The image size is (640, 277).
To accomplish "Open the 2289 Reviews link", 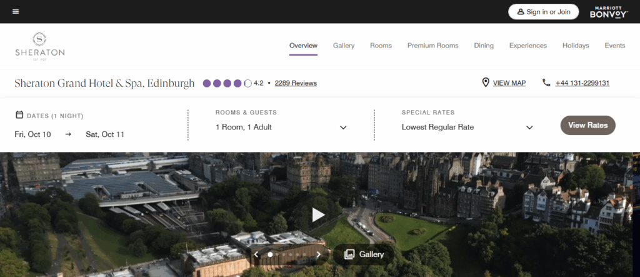I will [296, 83].
